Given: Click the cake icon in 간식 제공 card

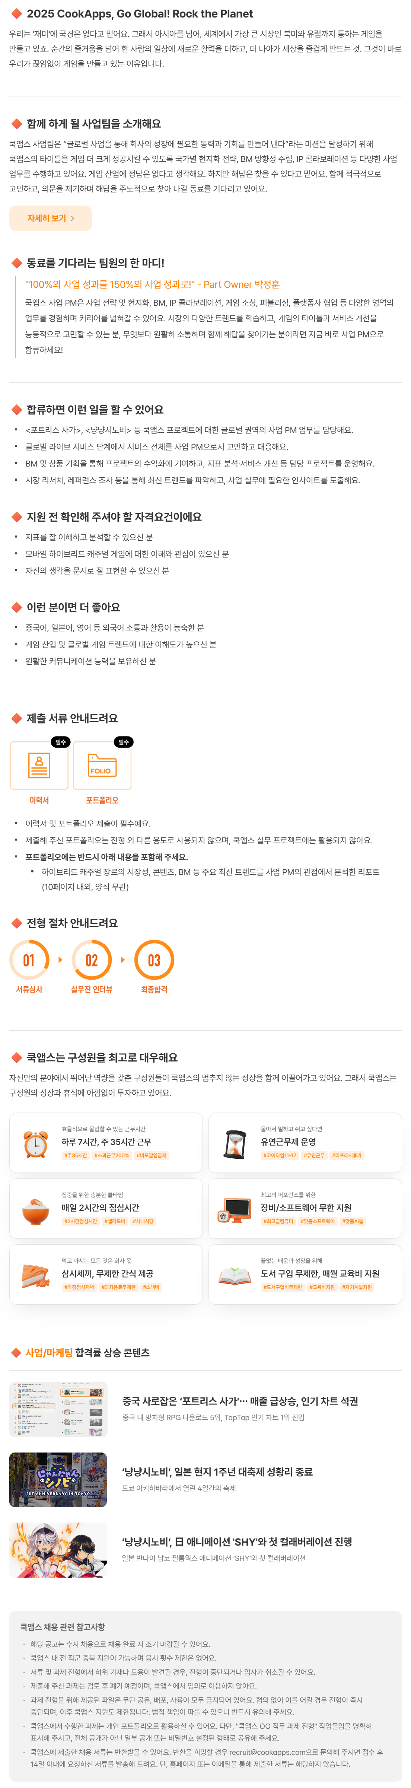Looking at the screenshot, I should pos(35,1275).
